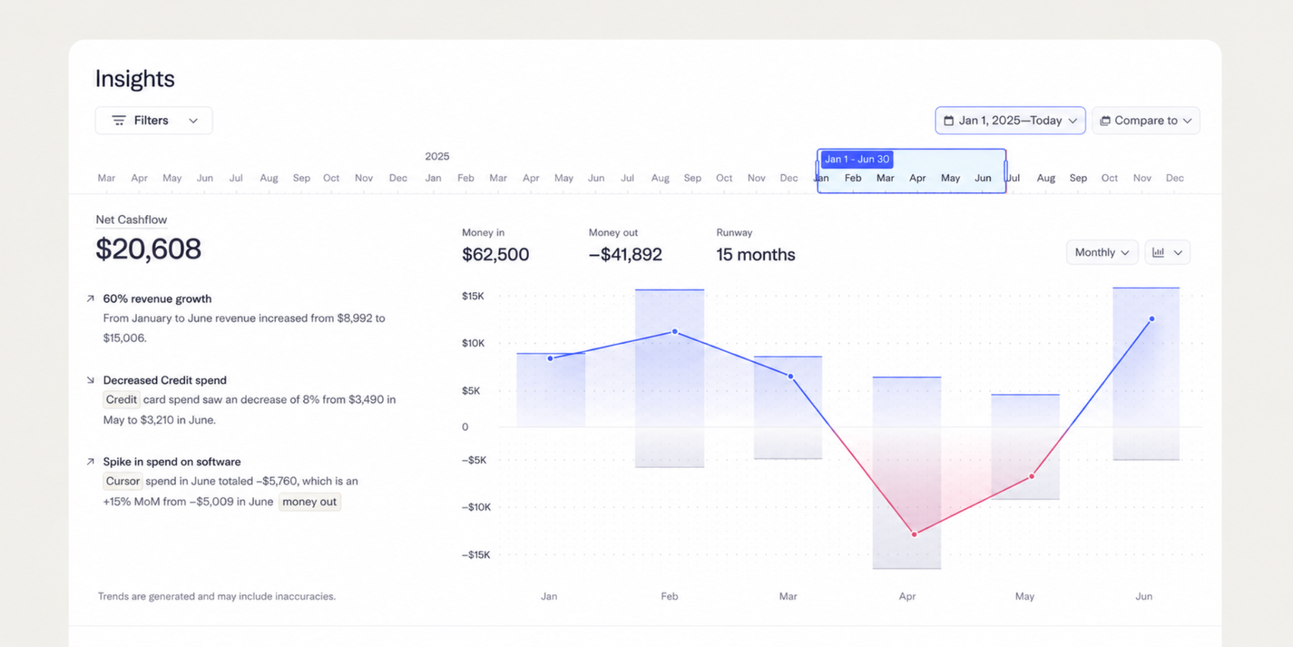Viewport: 1293px width, 647px height.
Task: Click the May data point on the red line
Action: pyautogui.click(x=1032, y=476)
